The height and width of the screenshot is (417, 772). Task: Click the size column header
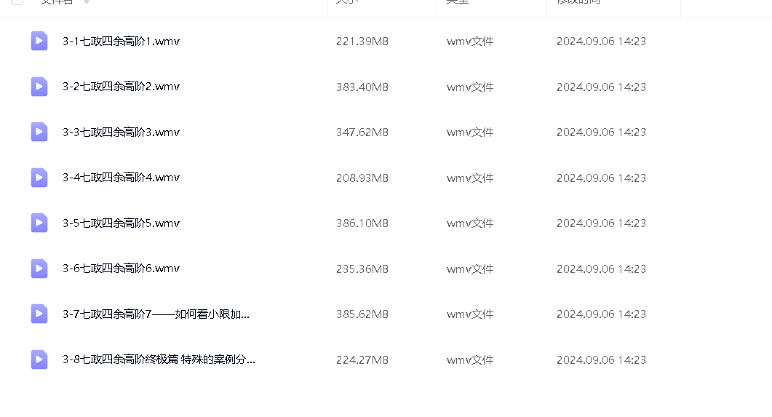click(x=347, y=1)
